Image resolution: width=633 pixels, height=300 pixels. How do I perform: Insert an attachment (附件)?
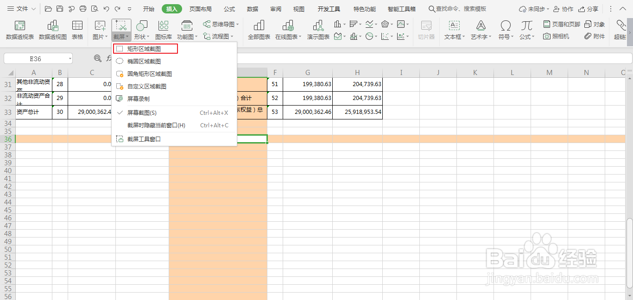(x=595, y=36)
